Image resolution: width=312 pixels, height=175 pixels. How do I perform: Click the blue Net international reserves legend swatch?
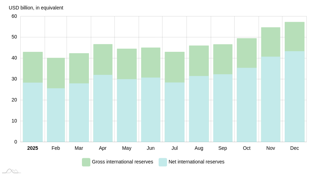(162, 162)
